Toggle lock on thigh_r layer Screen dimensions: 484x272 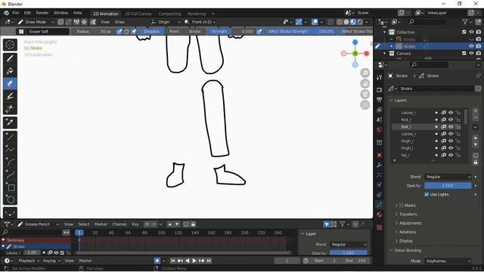[x=458, y=141]
